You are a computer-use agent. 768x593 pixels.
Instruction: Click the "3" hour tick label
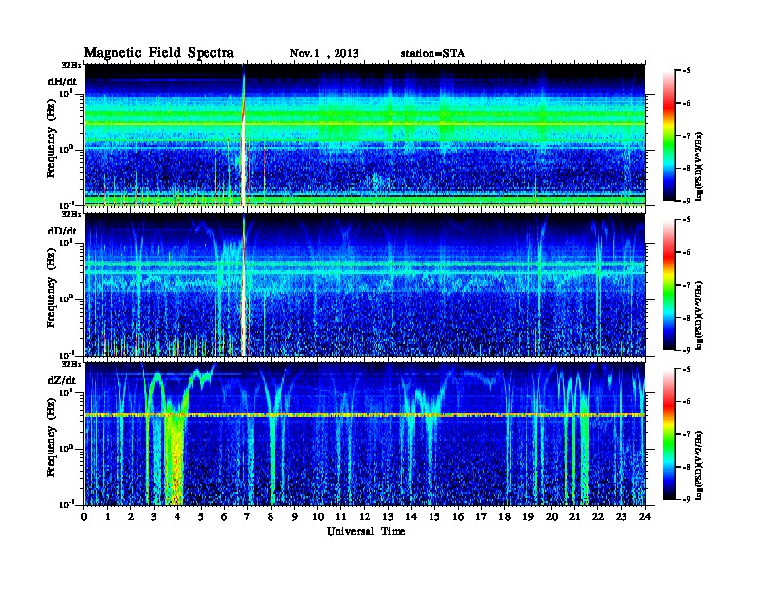pyautogui.click(x=154, y=516)
